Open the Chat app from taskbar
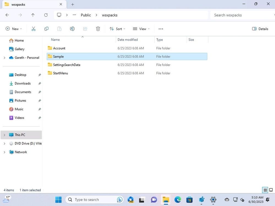This screenshot has height=206, width=275. click(x=154, y=200)
